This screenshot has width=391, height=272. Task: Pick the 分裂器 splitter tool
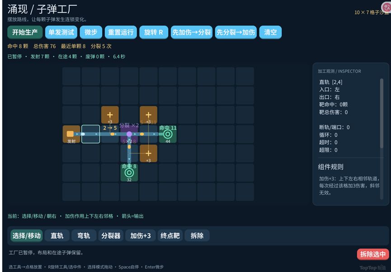[x=111, y=235]
